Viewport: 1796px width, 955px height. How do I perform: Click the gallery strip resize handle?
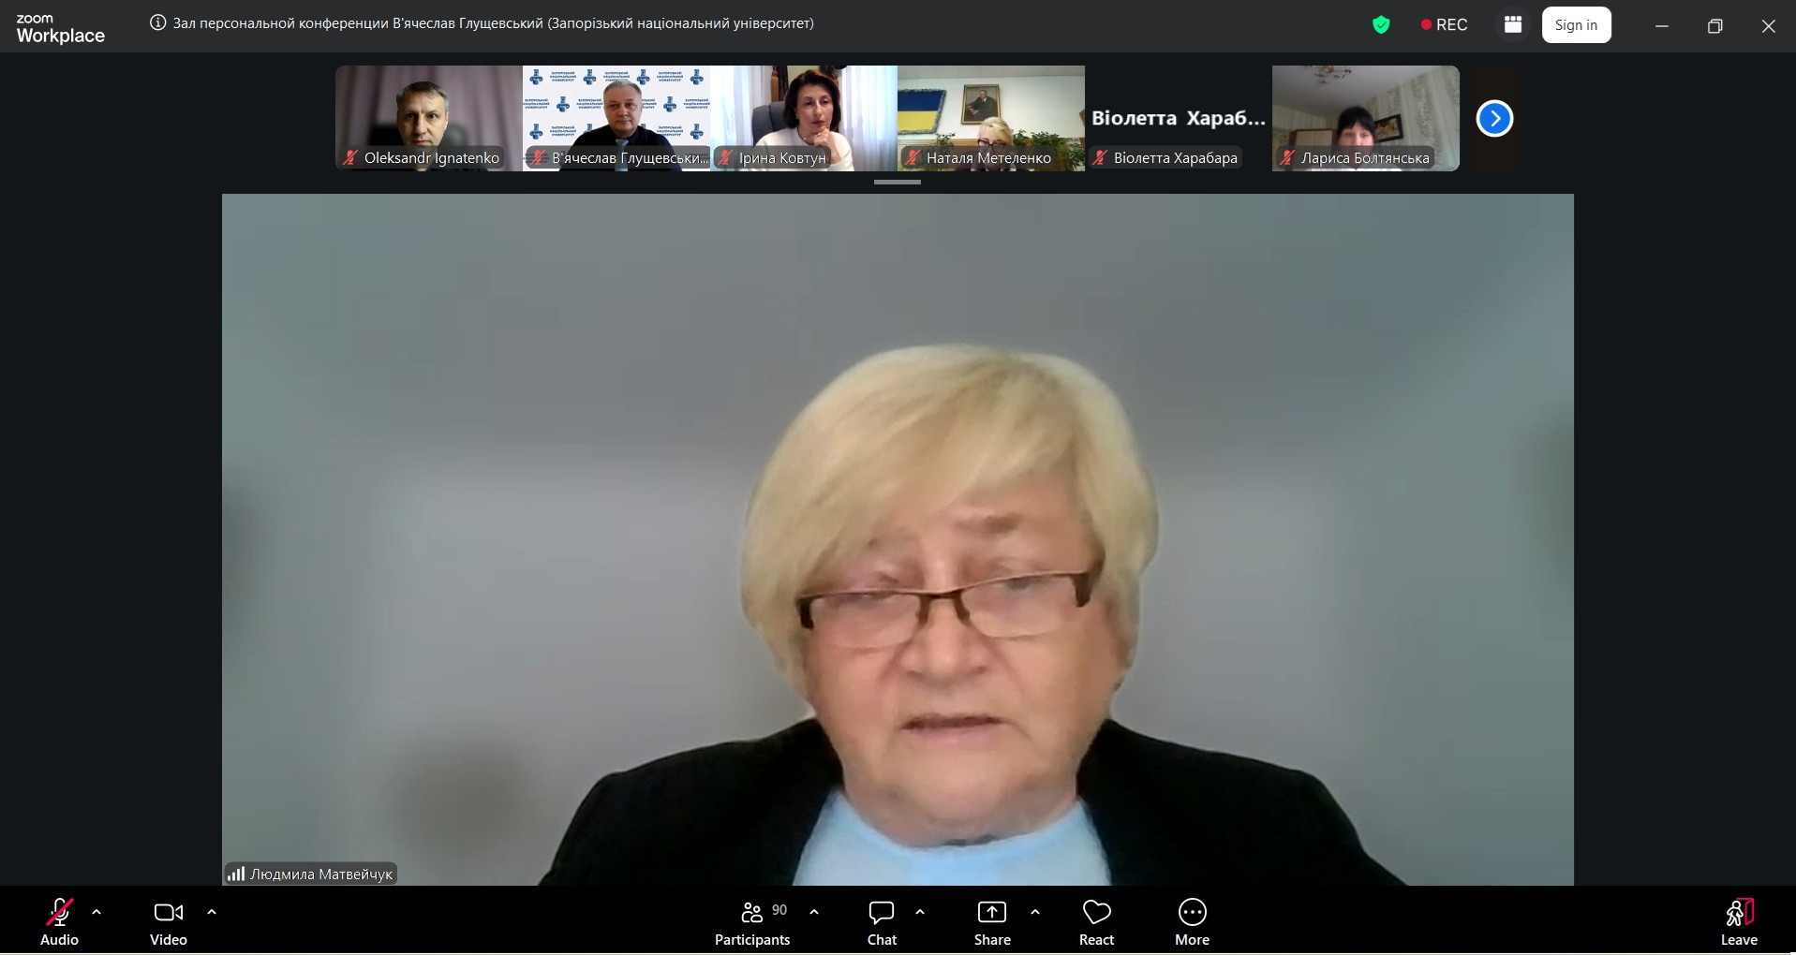tap(897, 183)
